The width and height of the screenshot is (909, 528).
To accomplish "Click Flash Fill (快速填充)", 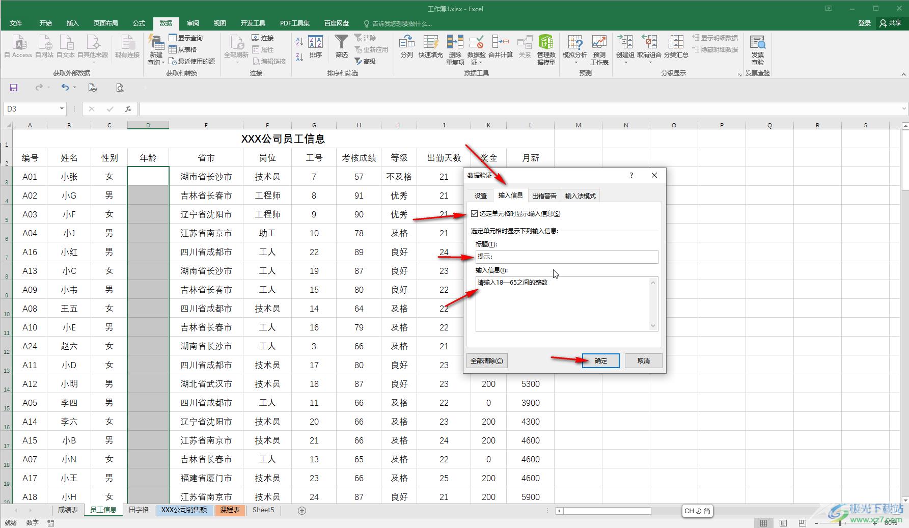I will 431,46.
